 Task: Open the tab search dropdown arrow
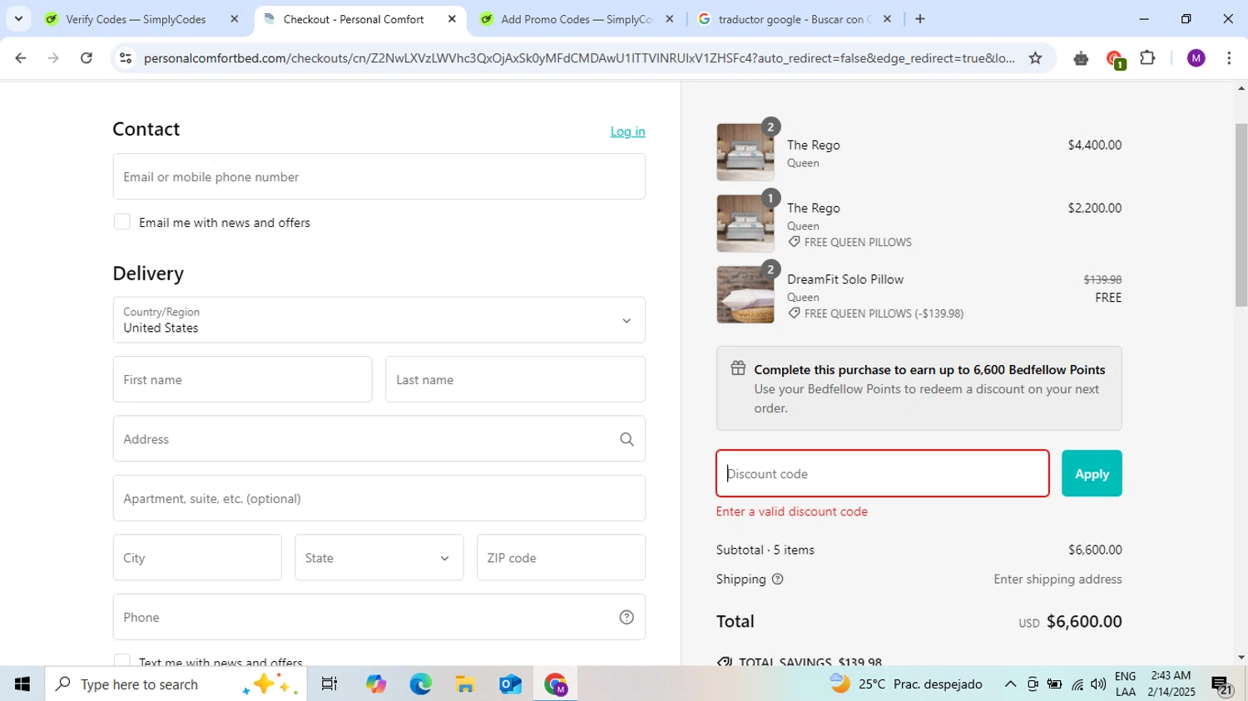(18, 18)
